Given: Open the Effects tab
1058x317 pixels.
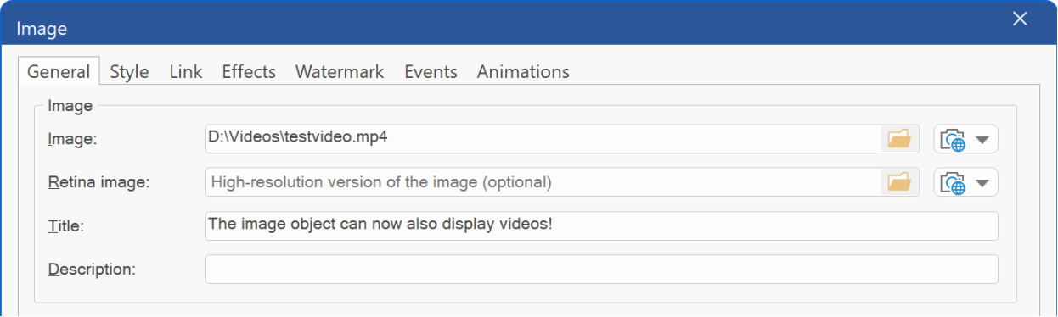Looking at the screenshot, I should click(249, 72).
